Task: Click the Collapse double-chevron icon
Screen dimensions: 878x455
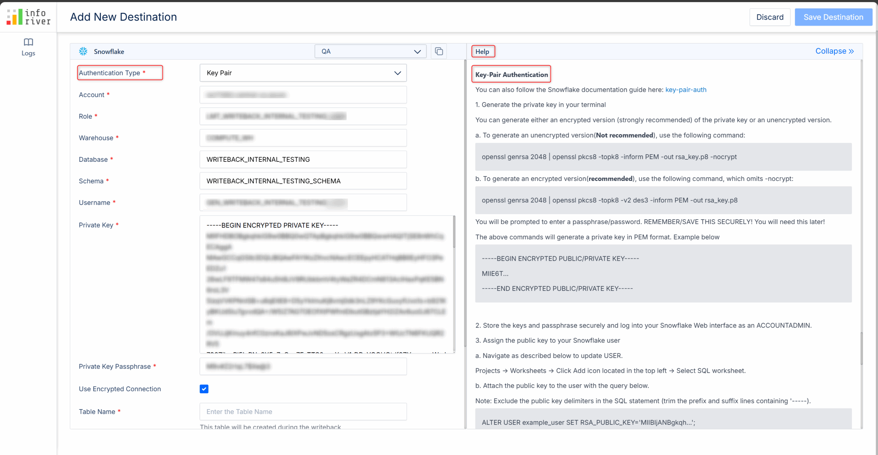Action: click(851, 51)
